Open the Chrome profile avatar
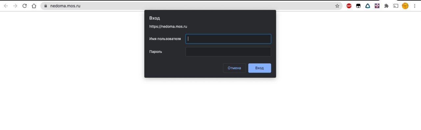421x130 pixels. [x=405, y=6]
